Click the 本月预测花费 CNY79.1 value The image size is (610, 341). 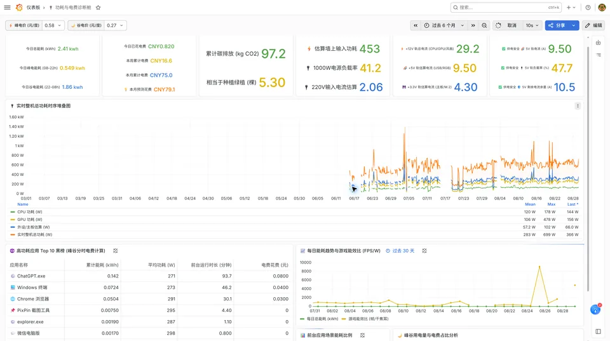[x=164, y=90]
